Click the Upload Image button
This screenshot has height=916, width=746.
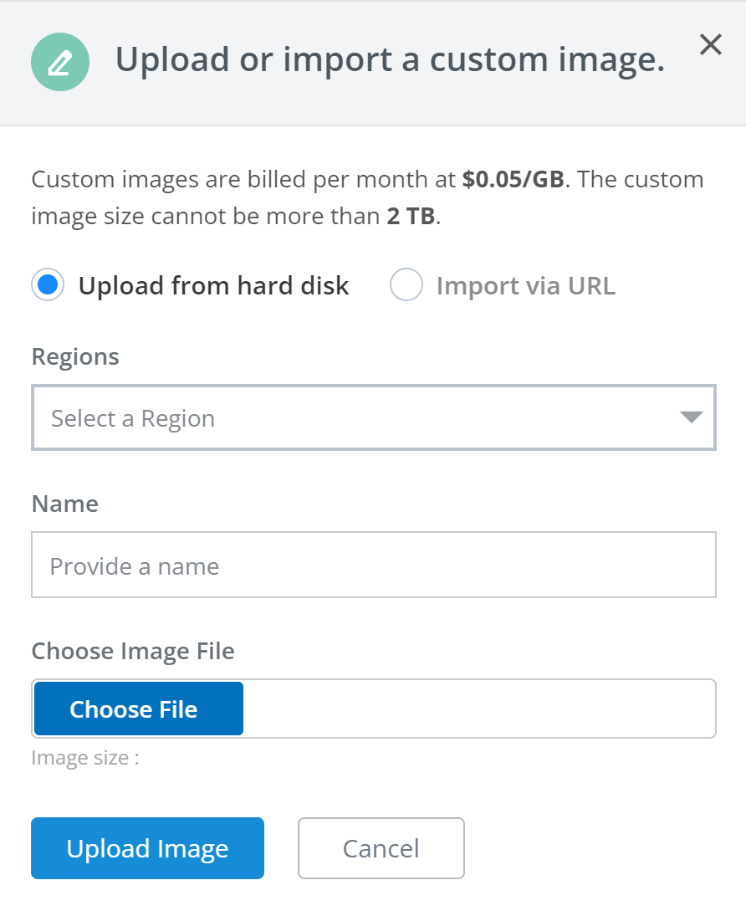coord(147,848)
